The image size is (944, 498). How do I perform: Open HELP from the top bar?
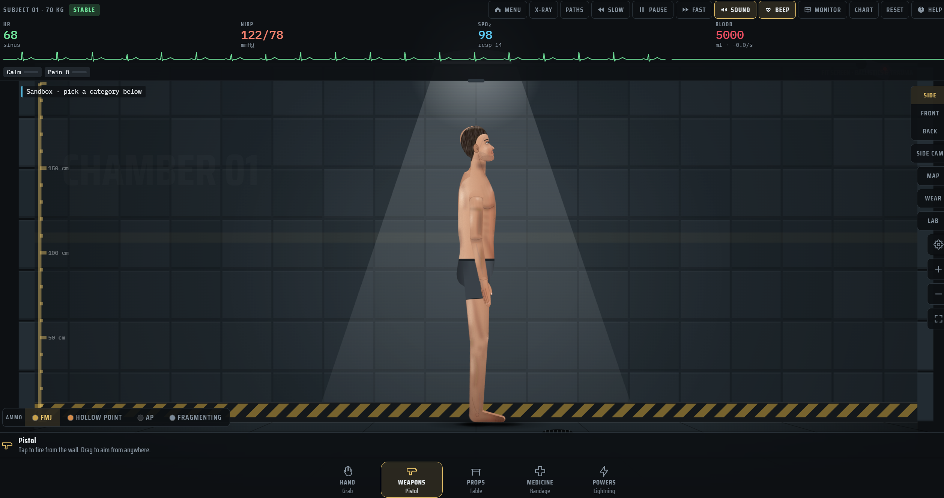tap(929, 10)
